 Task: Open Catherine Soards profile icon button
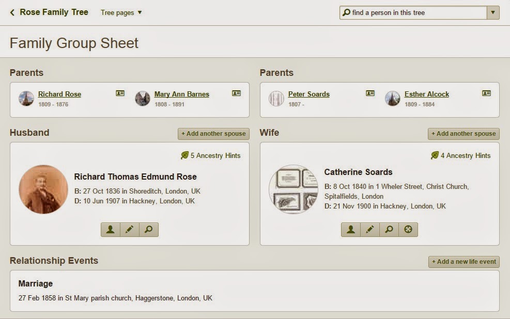point(351,230)
